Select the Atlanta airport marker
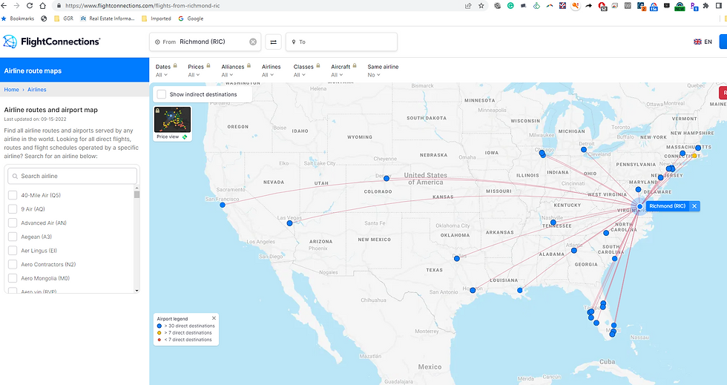The image size is (727, 385). pyautogui.click(x=574, y=251)
